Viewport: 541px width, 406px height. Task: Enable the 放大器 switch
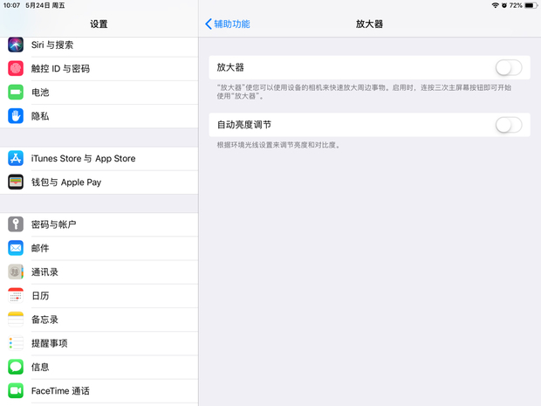click(509, 68)
